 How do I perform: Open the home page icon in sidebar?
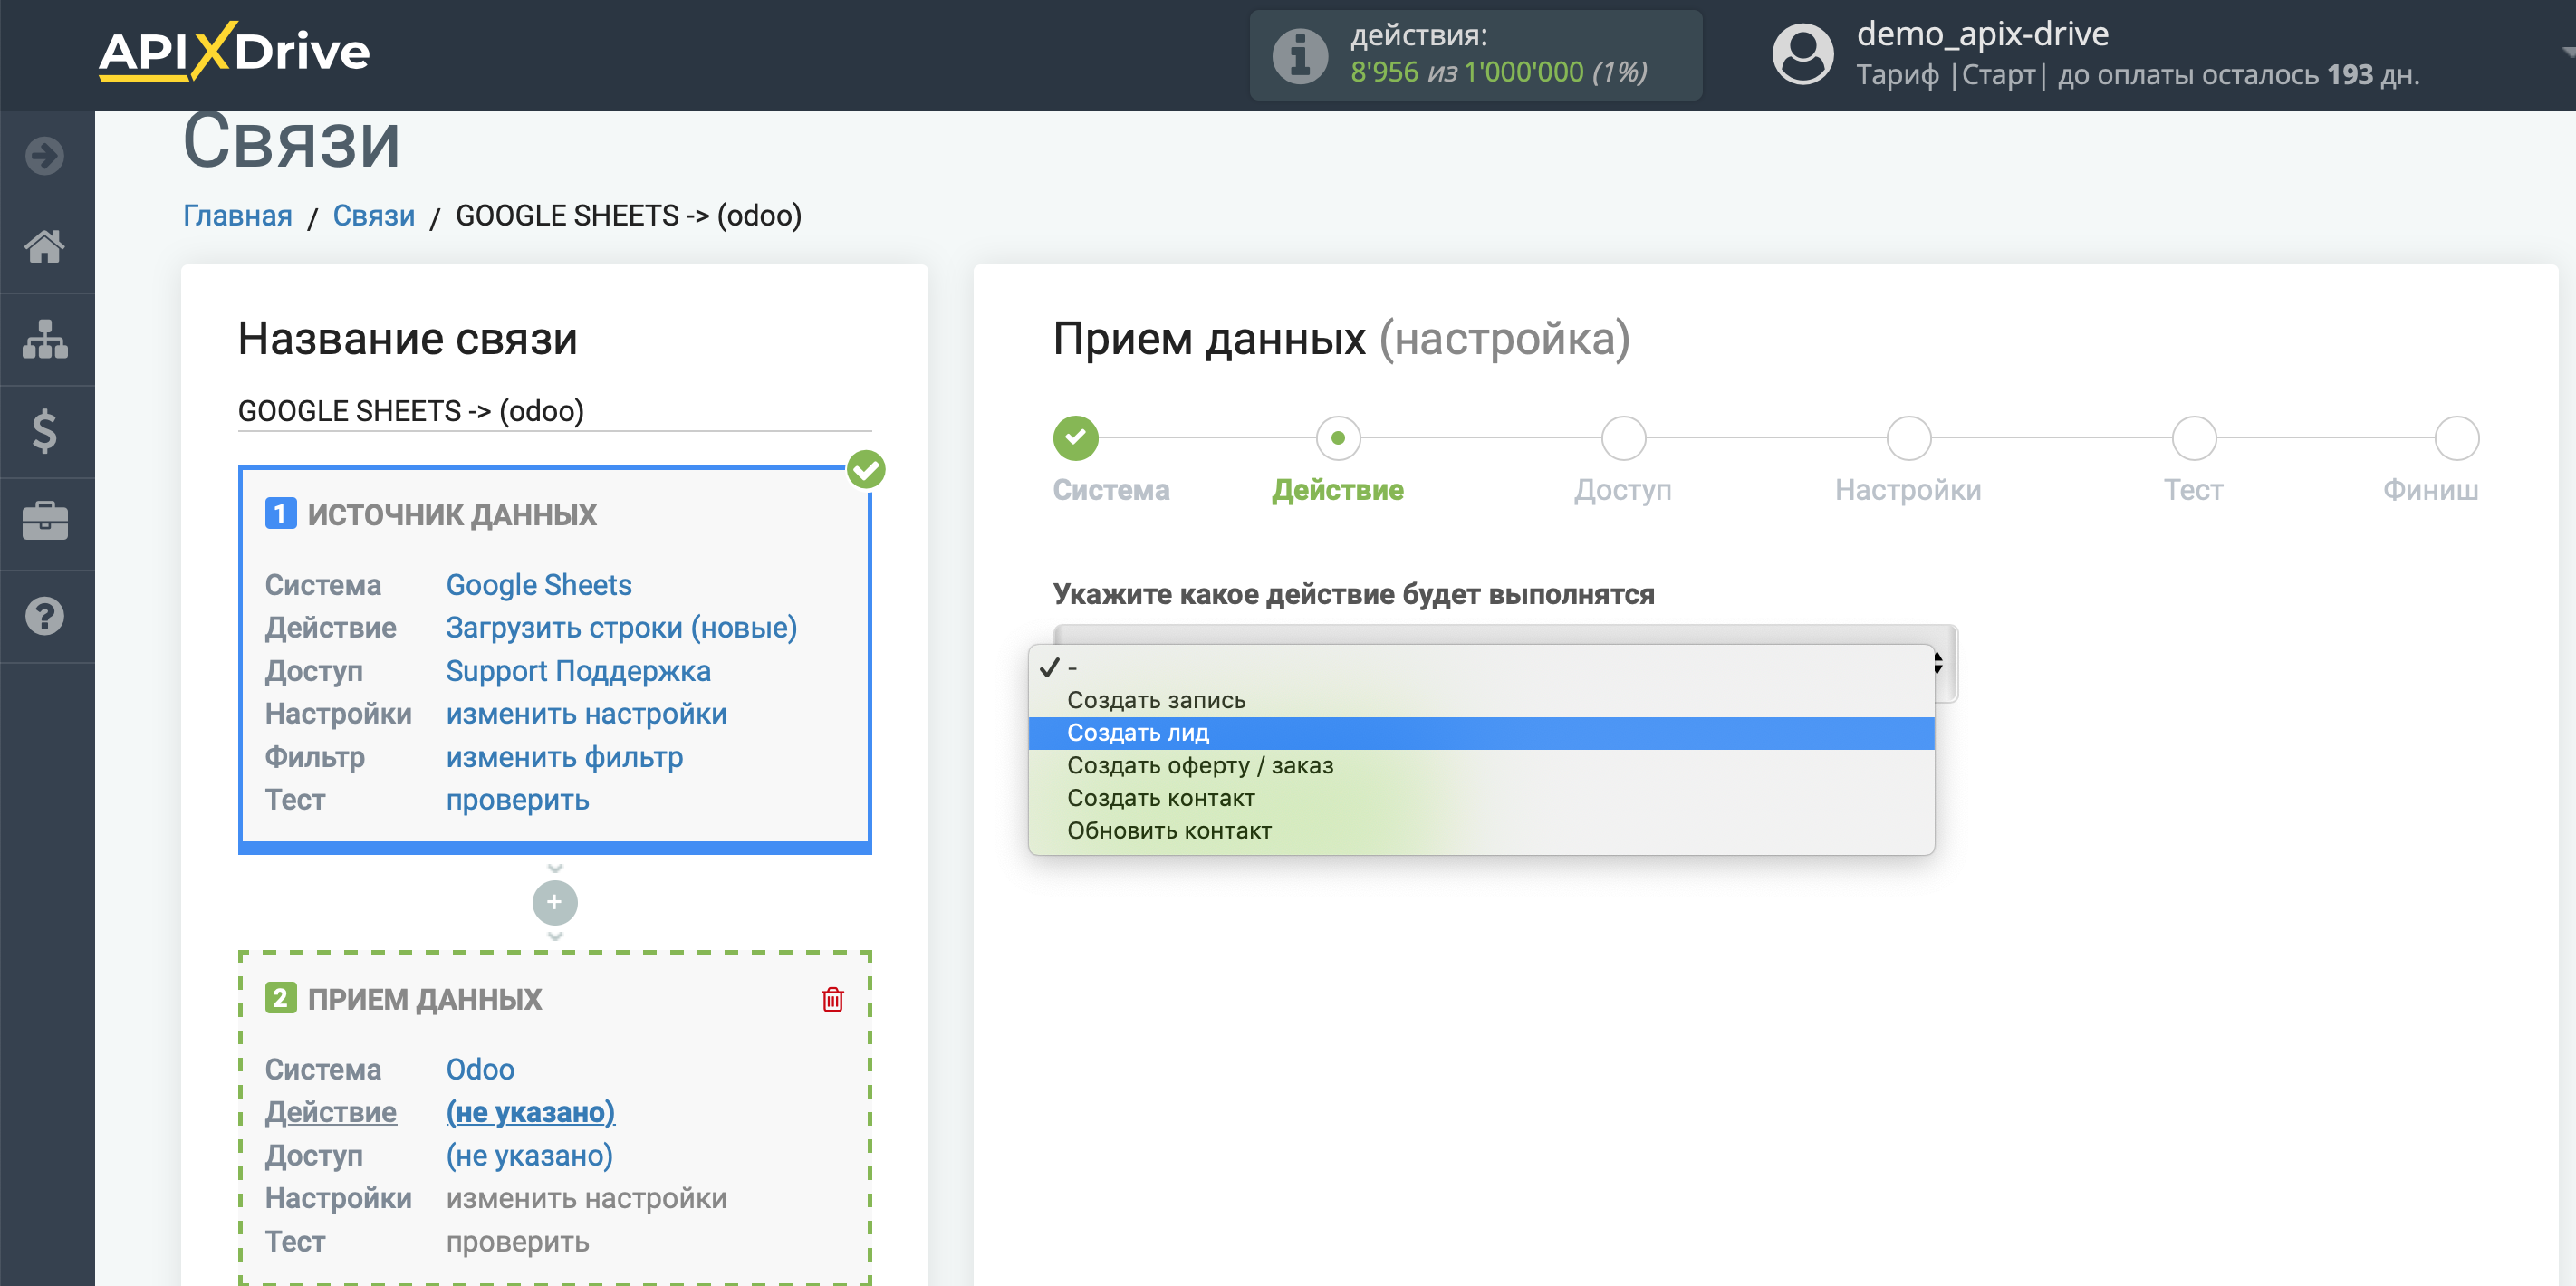pos(45,246)
